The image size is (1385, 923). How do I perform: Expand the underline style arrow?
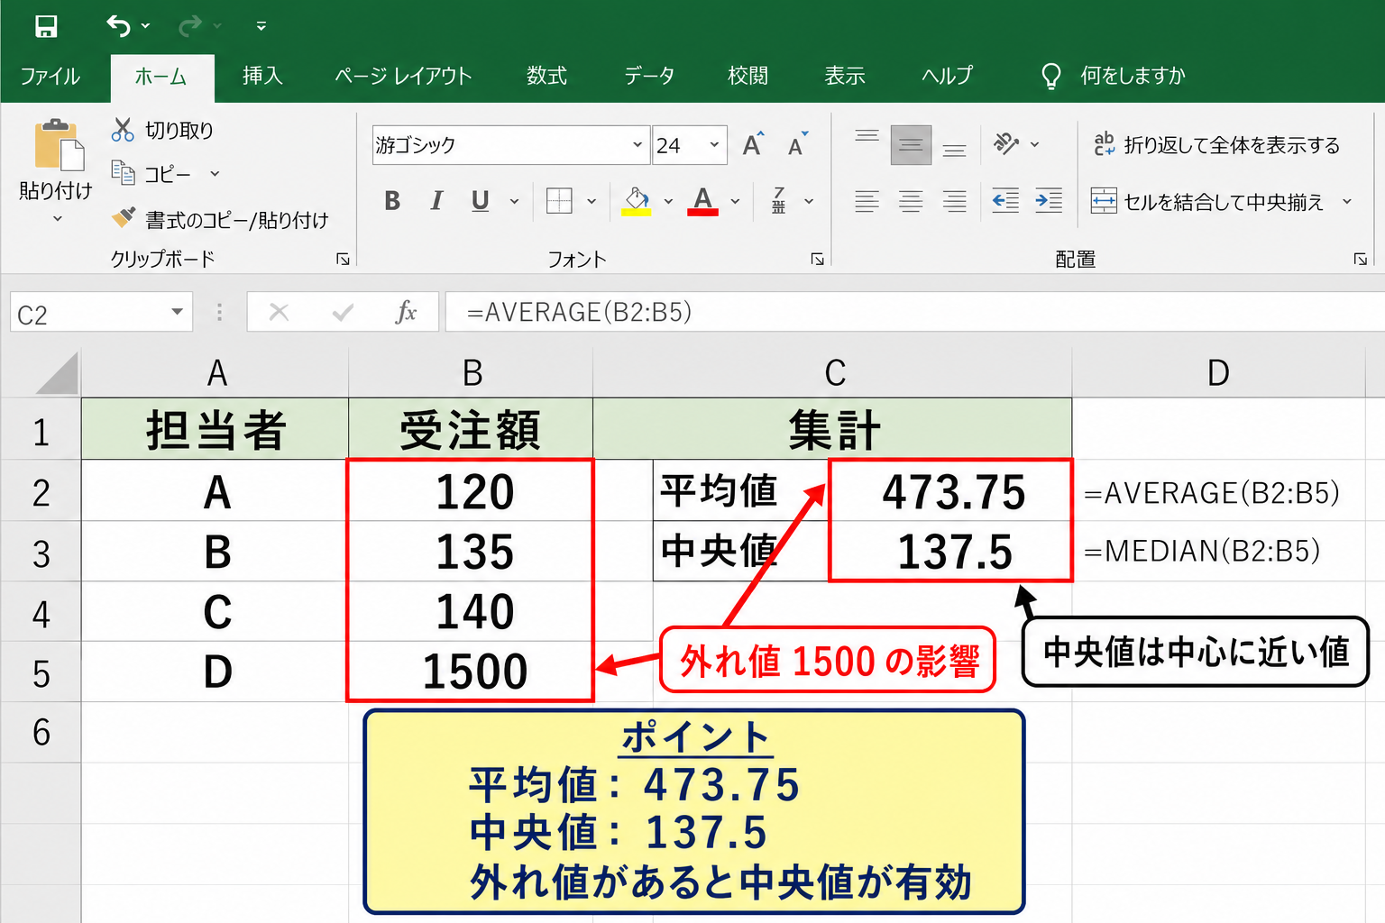[x=515, y=202]
